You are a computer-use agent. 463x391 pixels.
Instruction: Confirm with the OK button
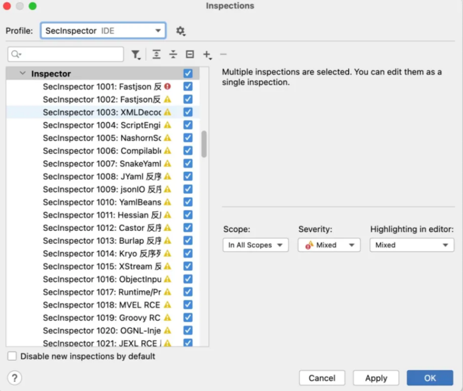click(430, 378)
